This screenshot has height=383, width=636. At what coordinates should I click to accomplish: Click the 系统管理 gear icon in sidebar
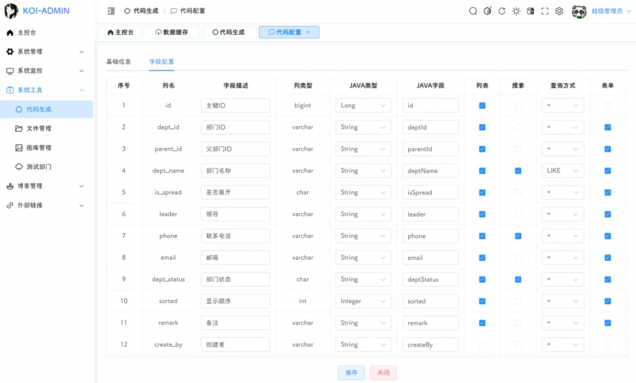click(10, 51)
